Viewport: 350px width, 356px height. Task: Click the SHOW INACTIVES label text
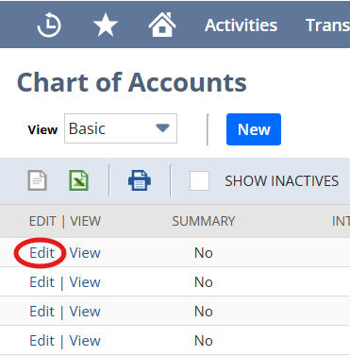tap(281, 181)
